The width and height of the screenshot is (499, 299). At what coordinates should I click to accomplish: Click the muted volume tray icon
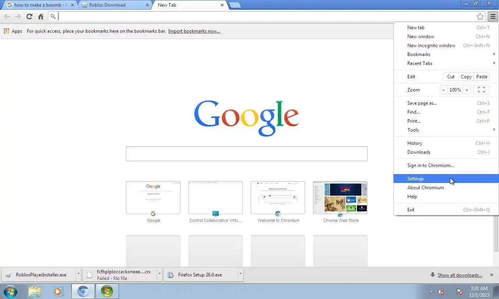[x=441, y=292]
